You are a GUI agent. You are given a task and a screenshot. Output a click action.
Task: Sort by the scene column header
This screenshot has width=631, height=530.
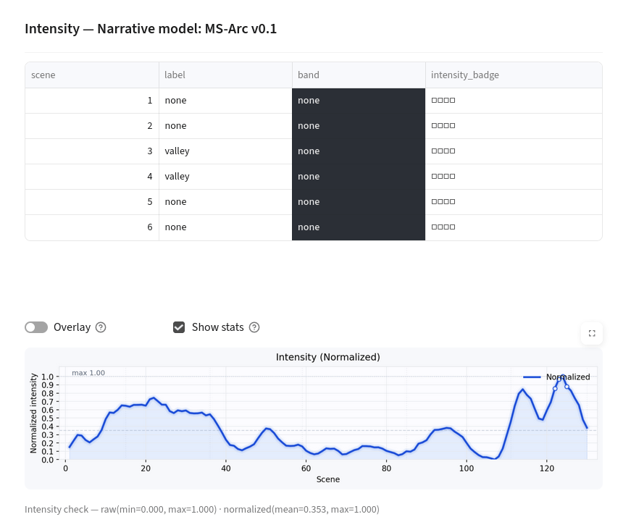[x=92, y=75]
